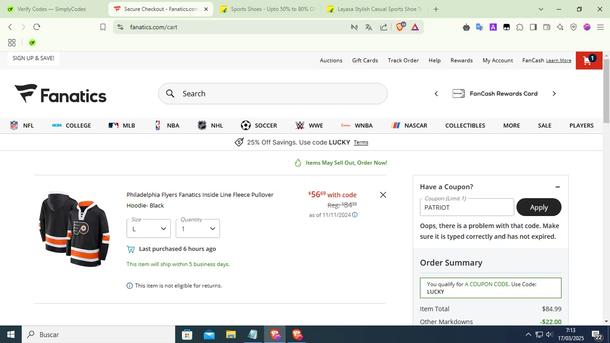This screenshot has width=610, height=343.
Task: Click the FanCash Rewards Card banner
Action: click(495, 94)
